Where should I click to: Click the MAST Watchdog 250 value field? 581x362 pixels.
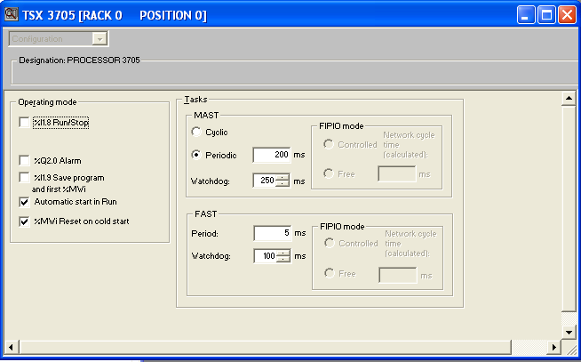[264, 181]
